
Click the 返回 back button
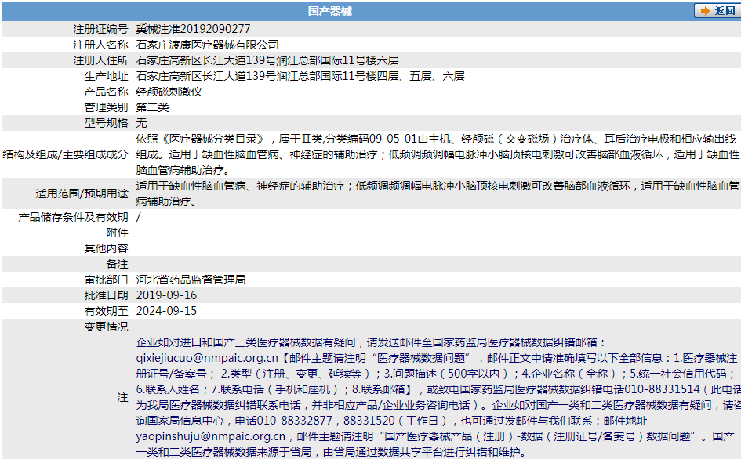click(x=717, y=11)
